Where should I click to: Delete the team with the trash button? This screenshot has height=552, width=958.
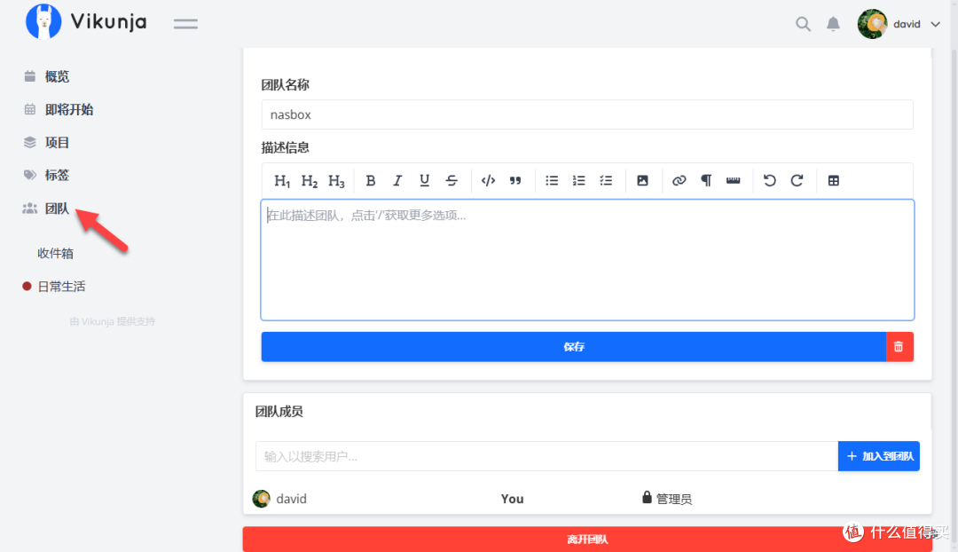(x=899, y=347)
